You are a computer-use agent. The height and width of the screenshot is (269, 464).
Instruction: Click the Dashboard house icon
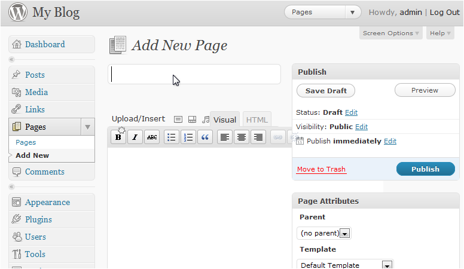click(x=17, y=44)
